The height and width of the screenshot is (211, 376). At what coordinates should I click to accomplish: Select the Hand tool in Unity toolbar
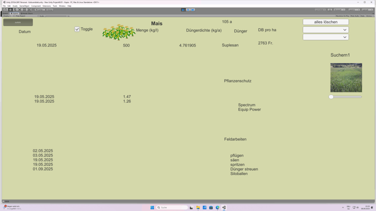pos(6,10)
